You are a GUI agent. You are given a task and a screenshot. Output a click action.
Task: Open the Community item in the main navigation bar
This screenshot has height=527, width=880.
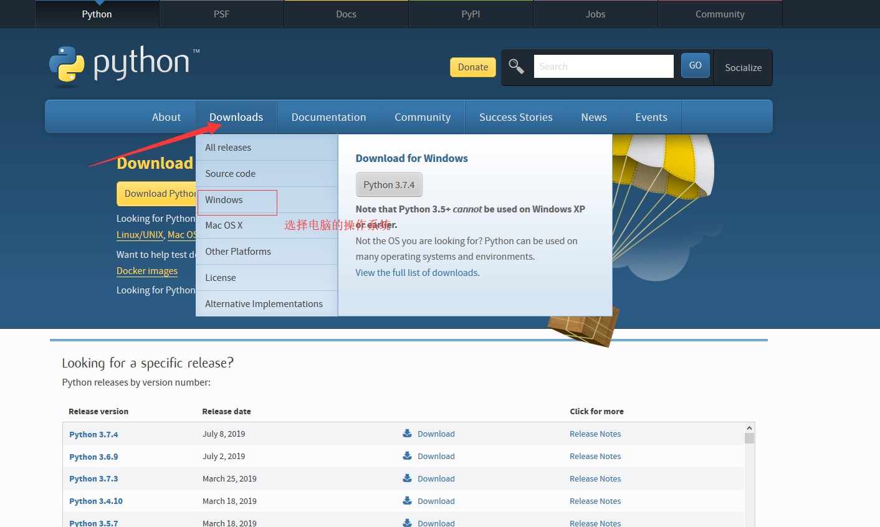[423, 117]
